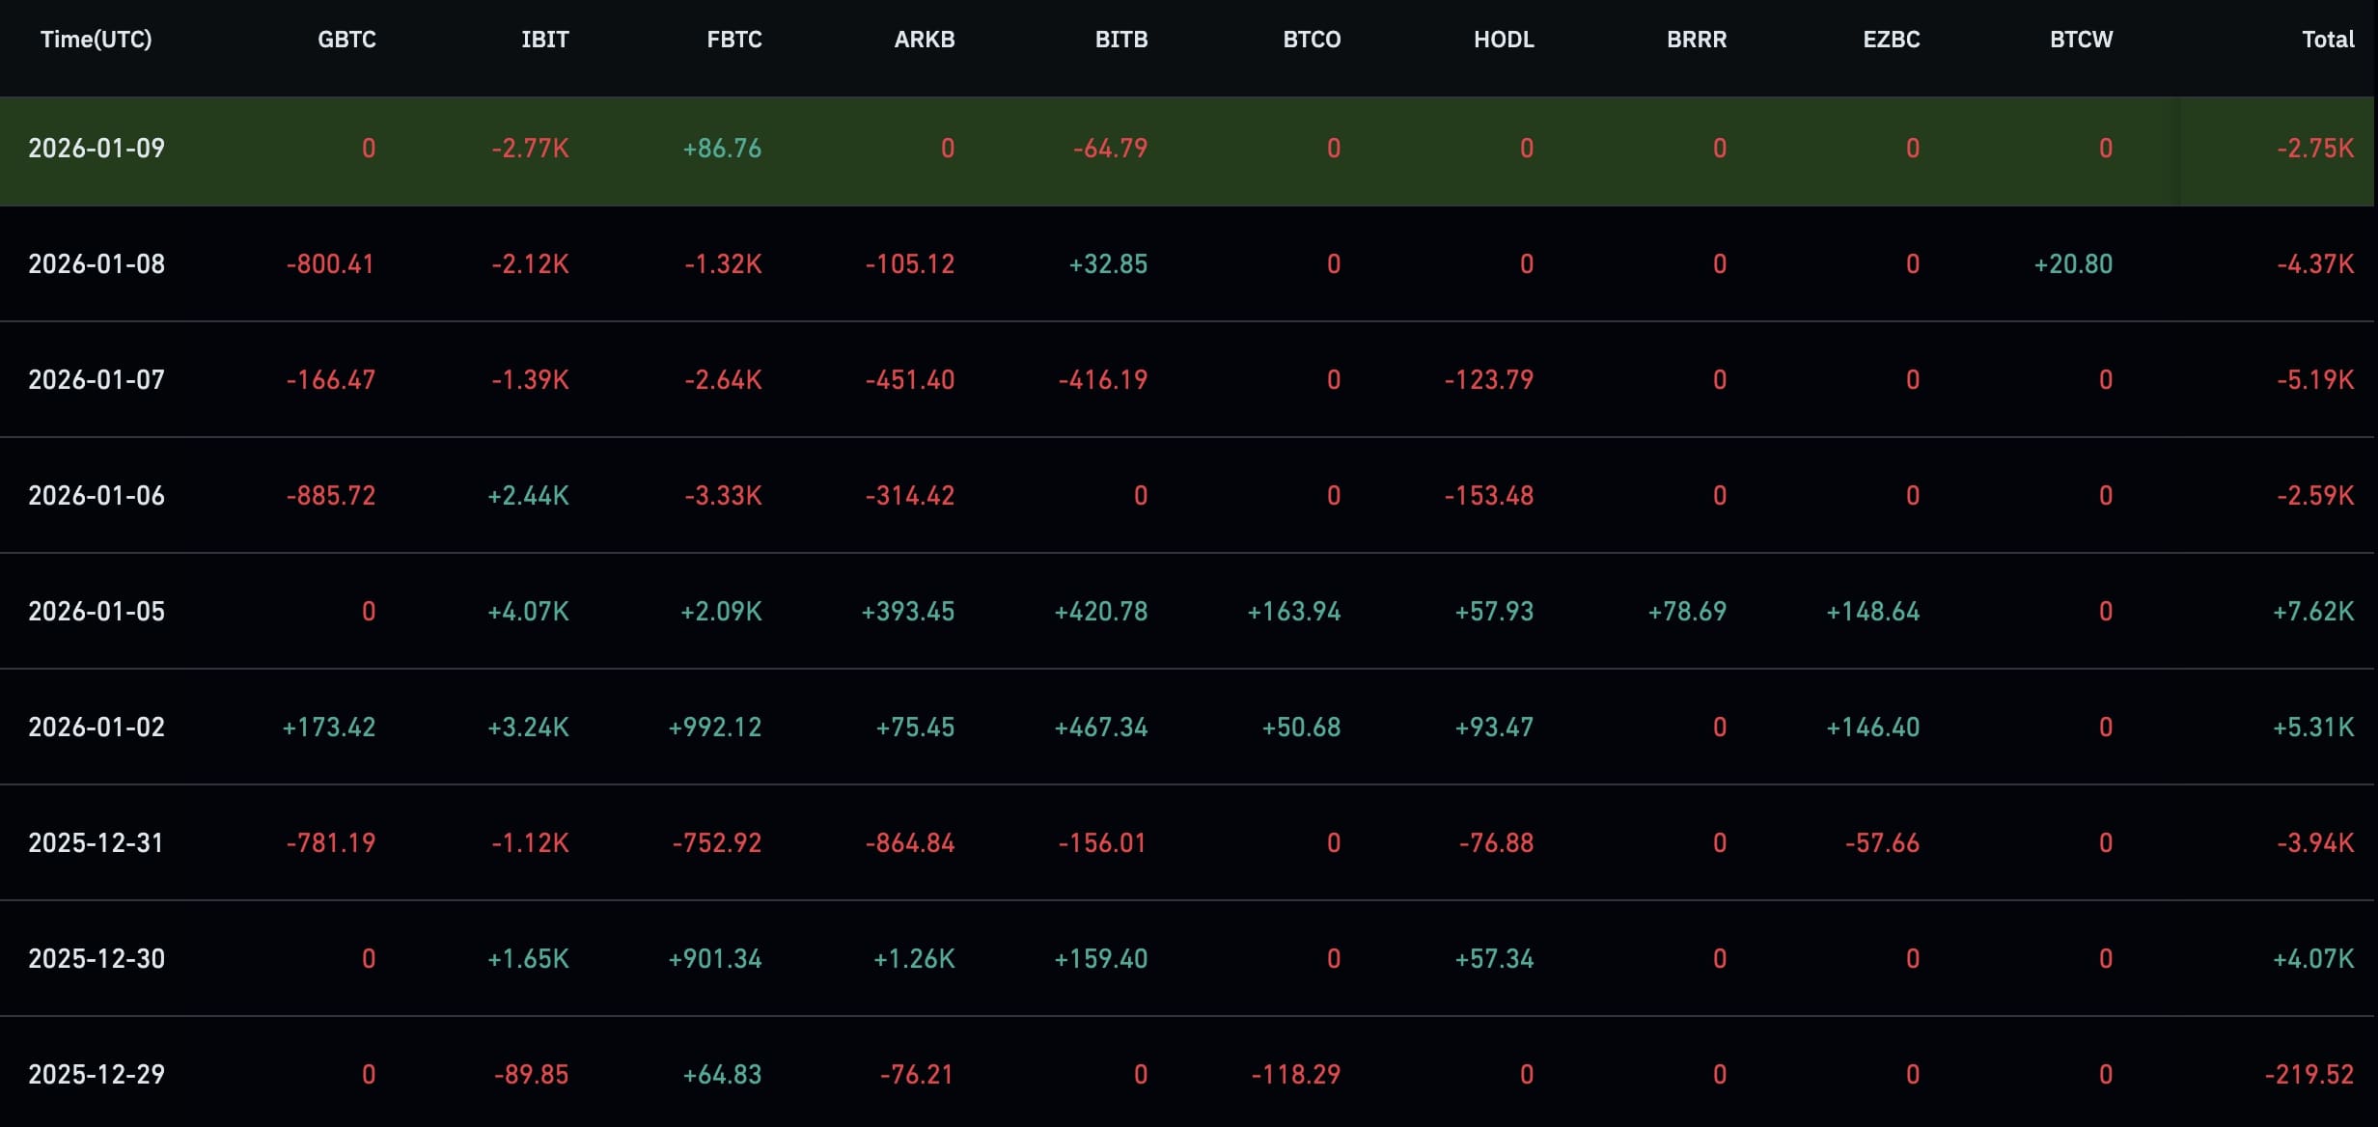Screen dimensions: 2378x1127
Task: Click HODL value -153.48
Action: [1488, 495]
